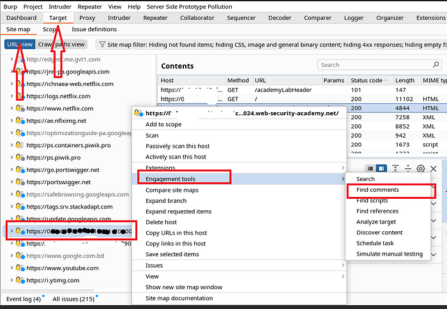Switch to the Proxy tab
Screen dimensions: 447x309
click(87, 18)
